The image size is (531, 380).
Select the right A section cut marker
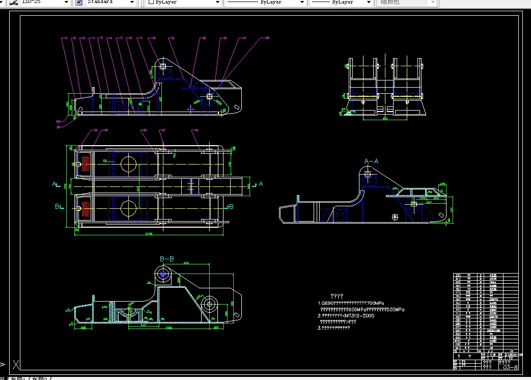coord(258,184)
